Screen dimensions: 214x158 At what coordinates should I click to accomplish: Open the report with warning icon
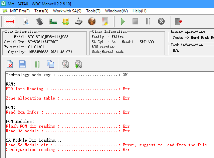point(105,21)
